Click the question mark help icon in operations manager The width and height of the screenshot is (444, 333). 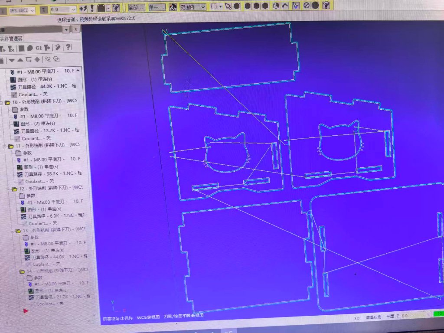(68, 47)
